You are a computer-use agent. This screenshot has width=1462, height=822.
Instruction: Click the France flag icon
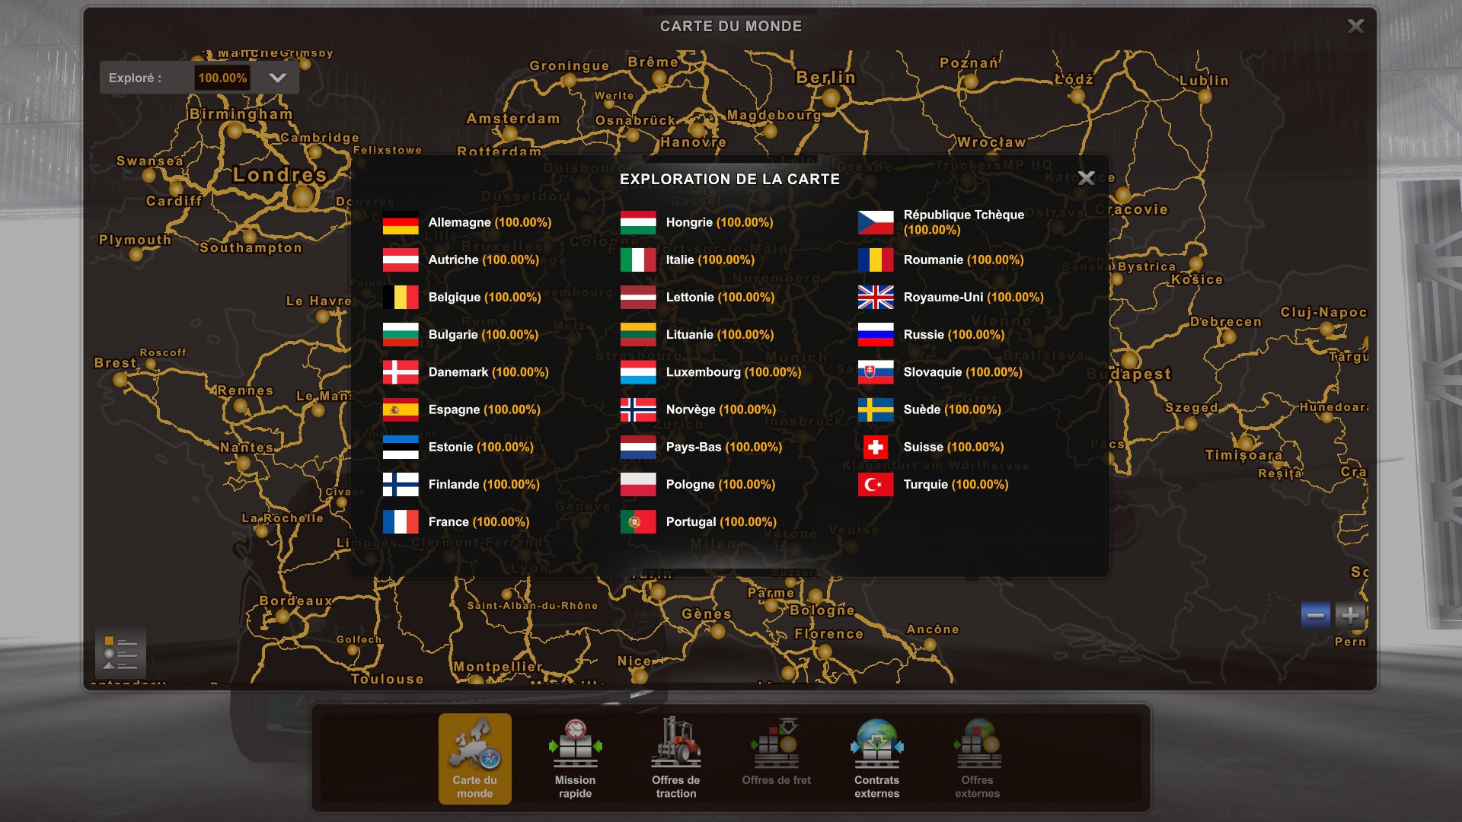click(x=401, y=521)
